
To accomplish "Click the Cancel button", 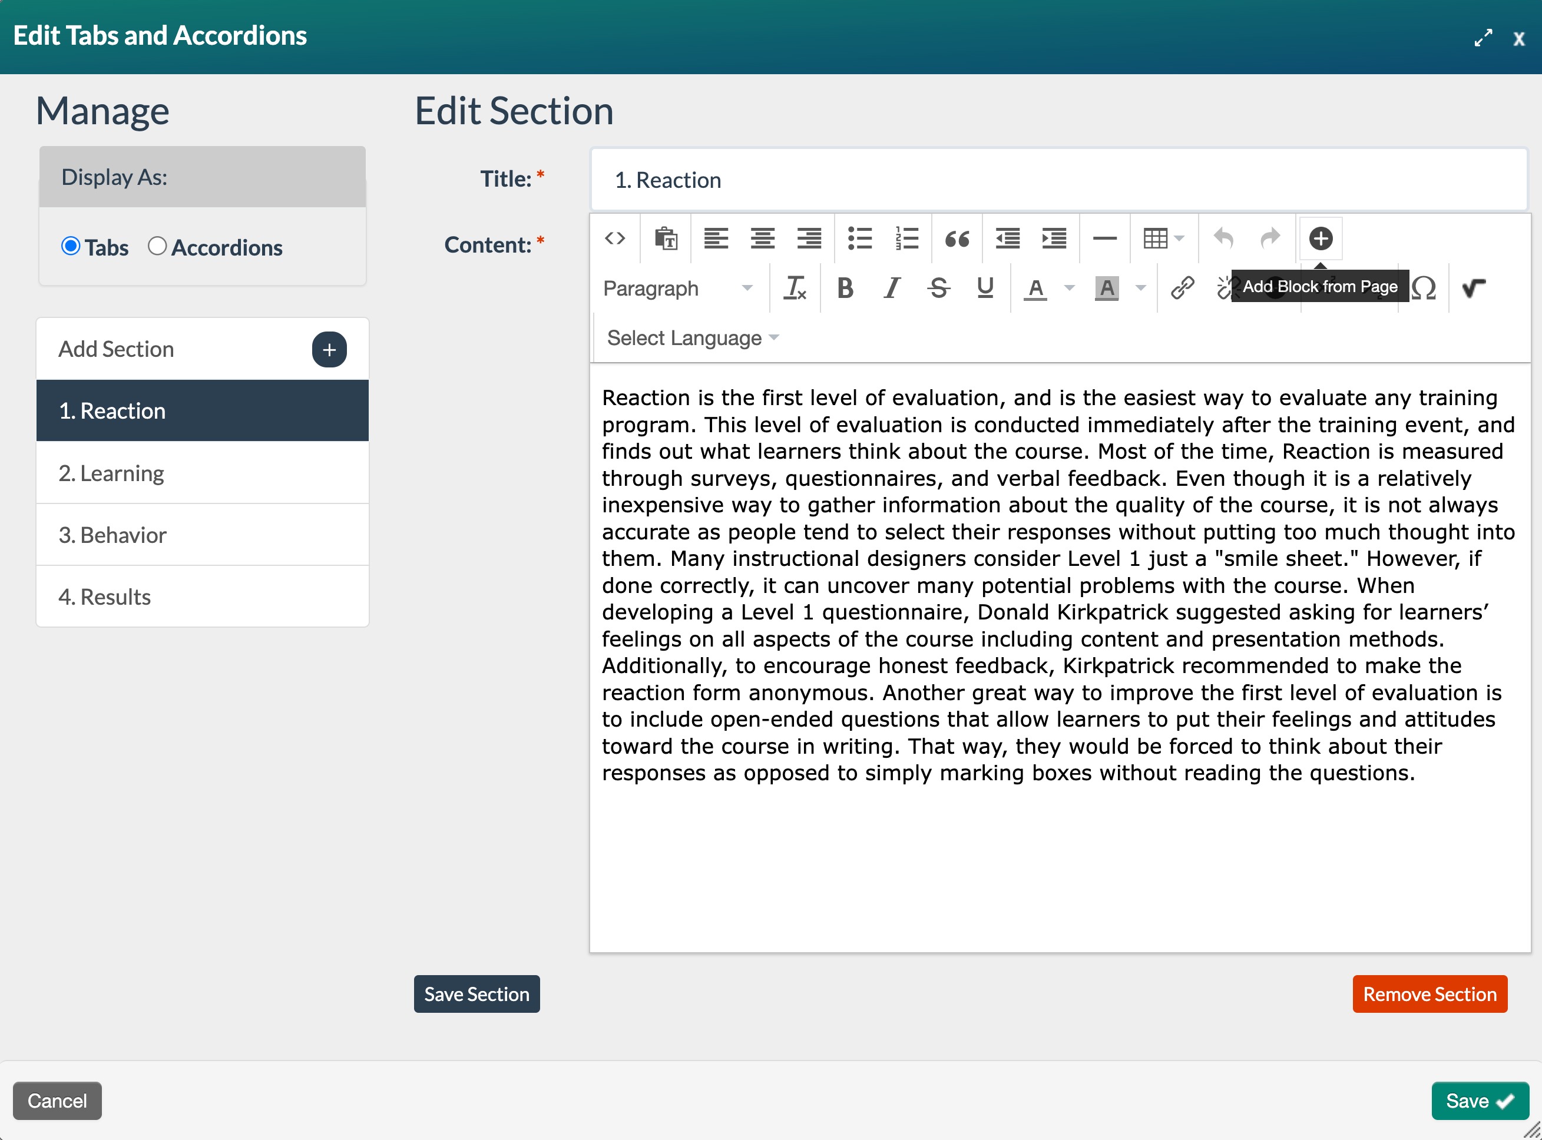I will [x=57, y=1100].
